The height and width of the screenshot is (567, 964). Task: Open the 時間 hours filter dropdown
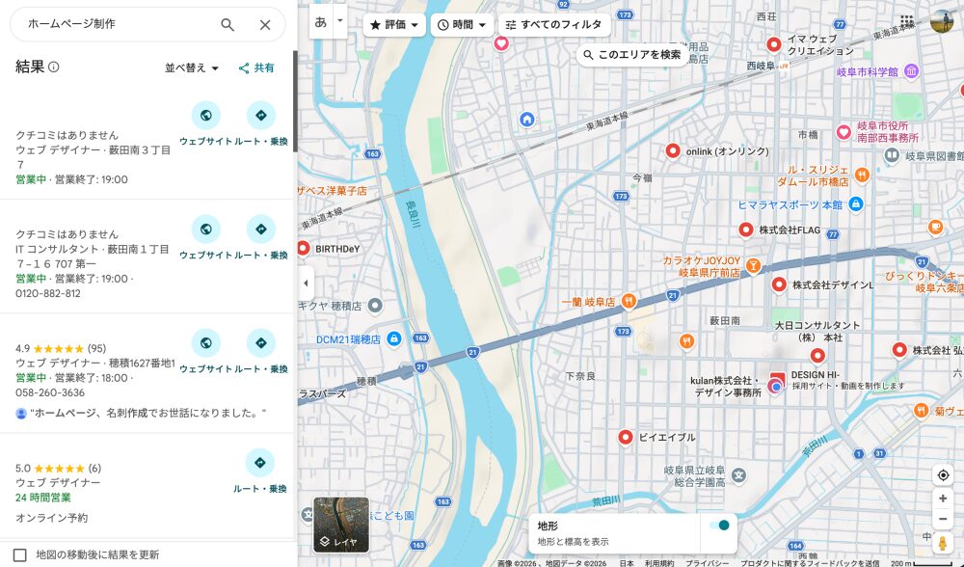click(x=461, y=25)
